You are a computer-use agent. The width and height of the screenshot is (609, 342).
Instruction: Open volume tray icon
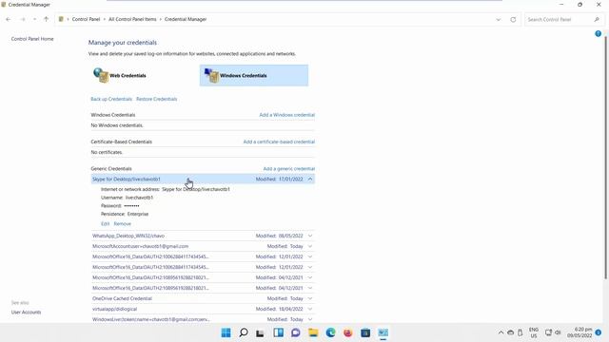coord(559,332)
